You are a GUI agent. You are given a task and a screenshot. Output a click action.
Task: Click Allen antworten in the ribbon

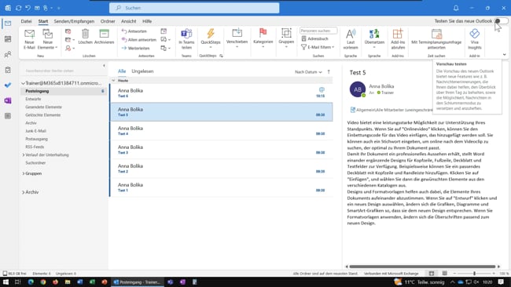(139, 40)
